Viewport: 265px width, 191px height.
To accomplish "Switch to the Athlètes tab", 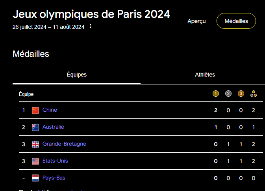I will [x=205, y=75].
